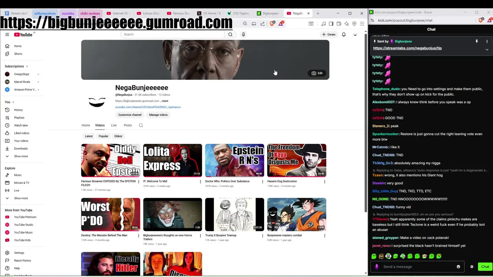Open options for Hasan's Dog Destruction video

[324, 182]
